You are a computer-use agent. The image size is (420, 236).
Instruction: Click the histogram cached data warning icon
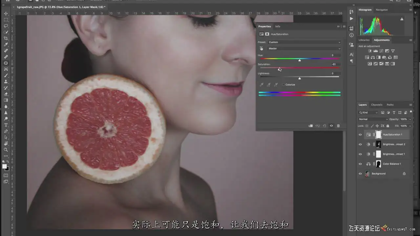(x=402, y=19)
